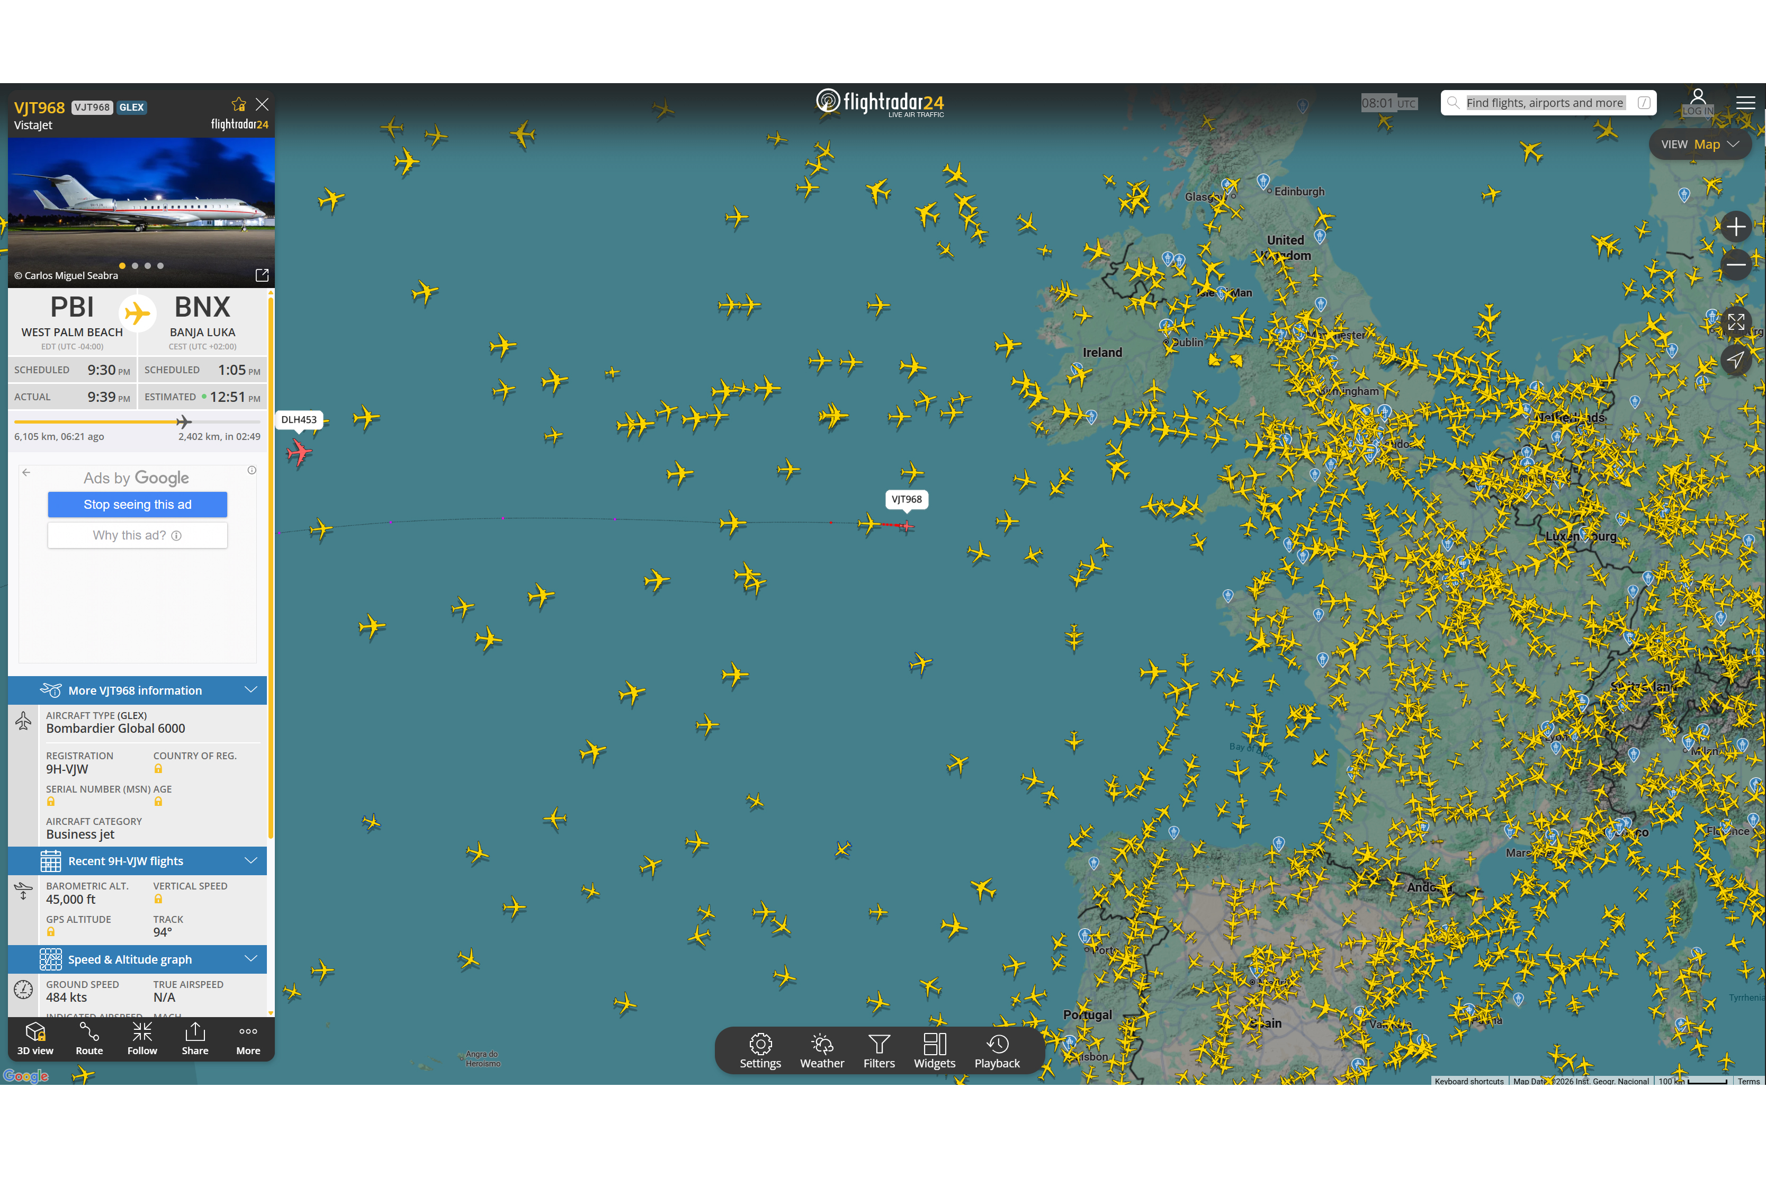Image resolution: width=1766 pixels, height=1177 pixels.
Task: Follow the VJT968 aircraft
Action: click(142, 1039)
